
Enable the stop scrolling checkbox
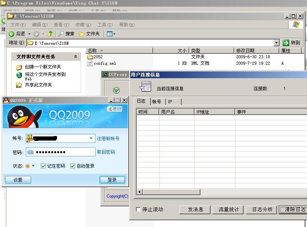(x=138, y=210)
